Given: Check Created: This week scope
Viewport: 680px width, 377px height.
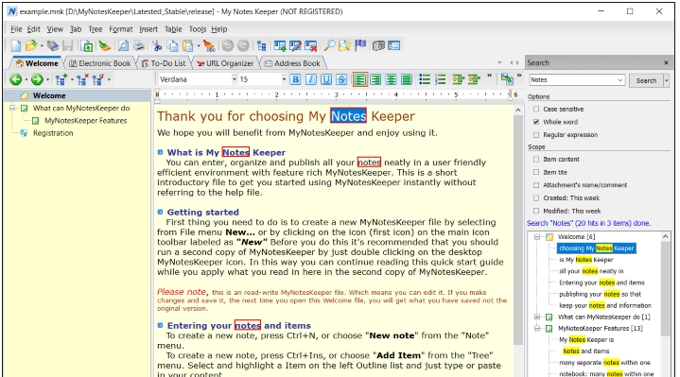Looking at the screenshot, I should (x=536, y=198).
